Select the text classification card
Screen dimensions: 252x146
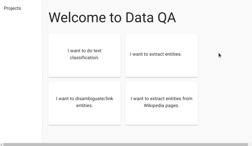85,55
